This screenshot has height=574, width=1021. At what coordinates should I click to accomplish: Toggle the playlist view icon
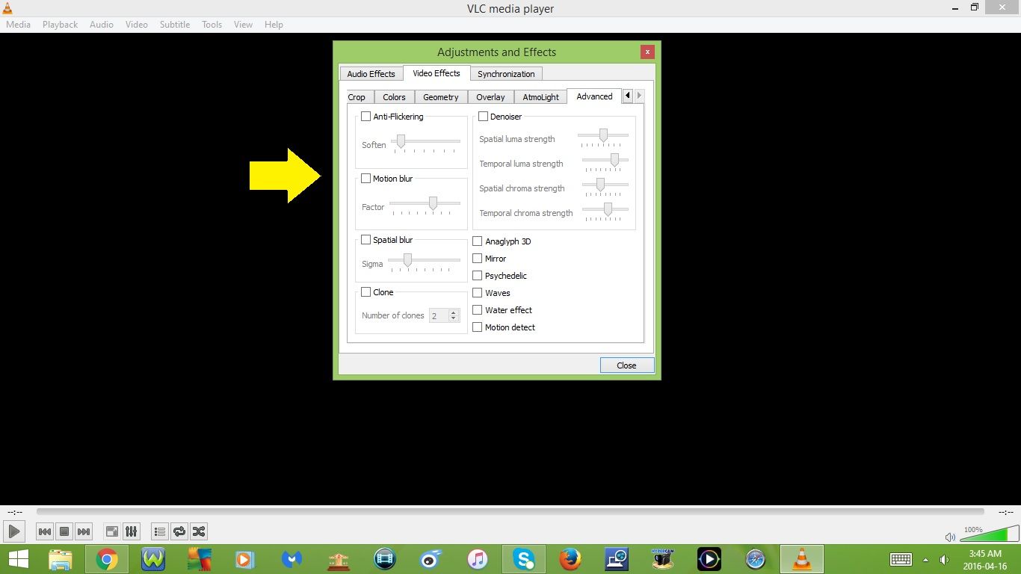(159, 531)
